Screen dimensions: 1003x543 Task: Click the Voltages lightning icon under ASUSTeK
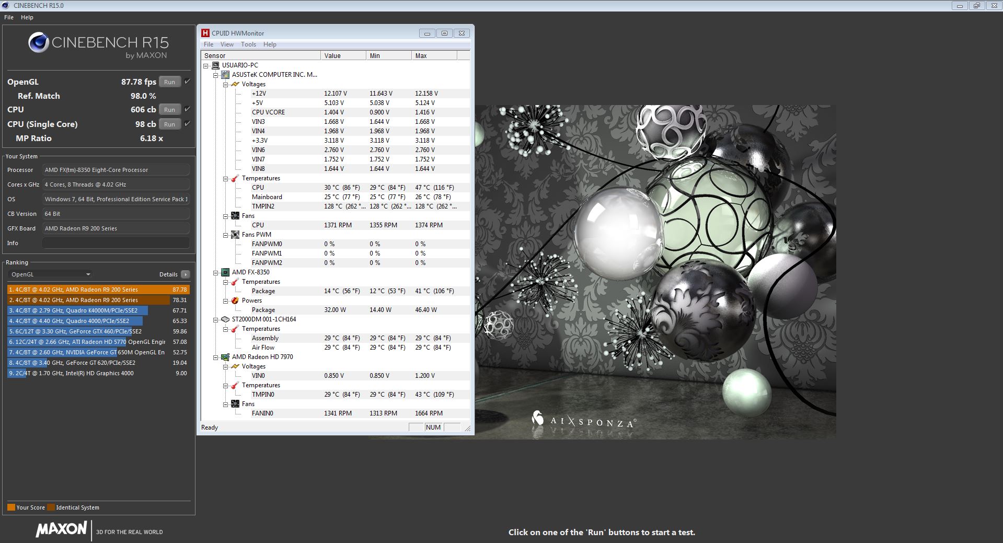point(235,84)
